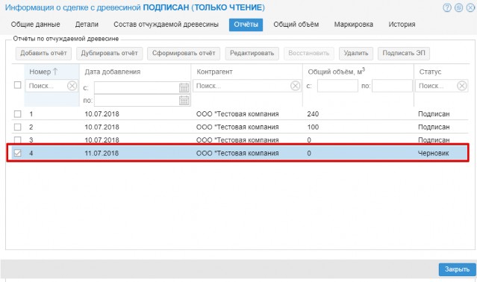Click the Удалить button
Screen dimensions: 477x282
click(x=356, y=53)
